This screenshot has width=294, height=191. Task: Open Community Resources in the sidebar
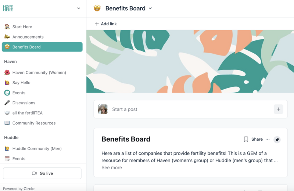[x=34, y=123]
